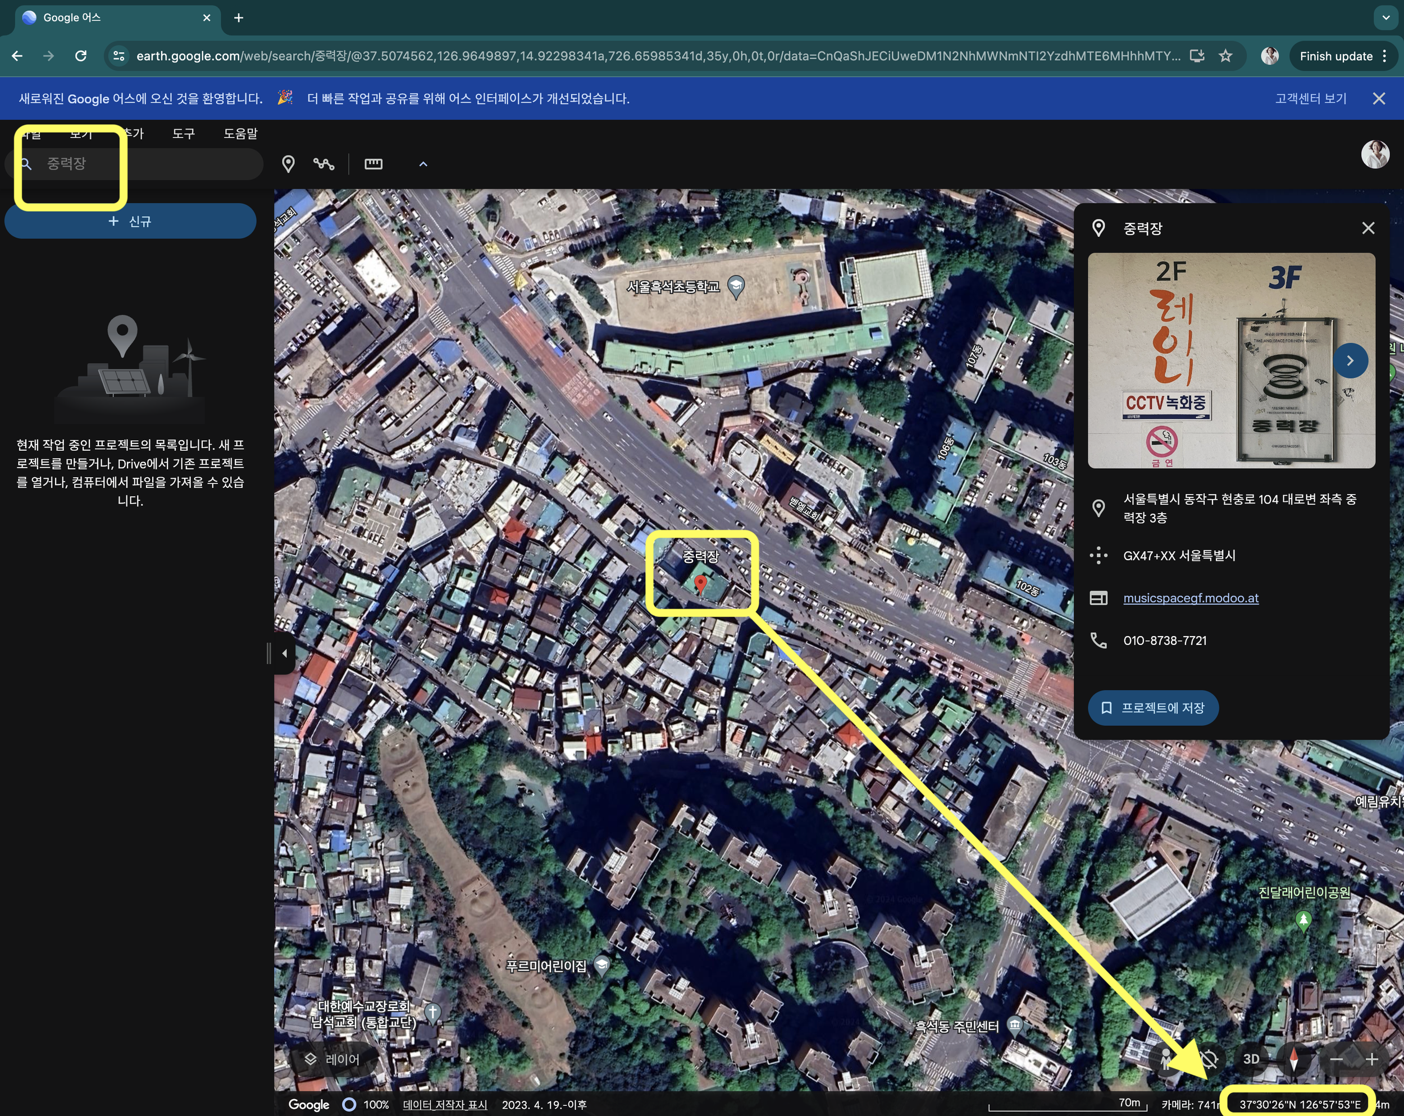Open the 레이어 layers panel
This screenshot has height=1116, width=1404.
coord(333,1059)
